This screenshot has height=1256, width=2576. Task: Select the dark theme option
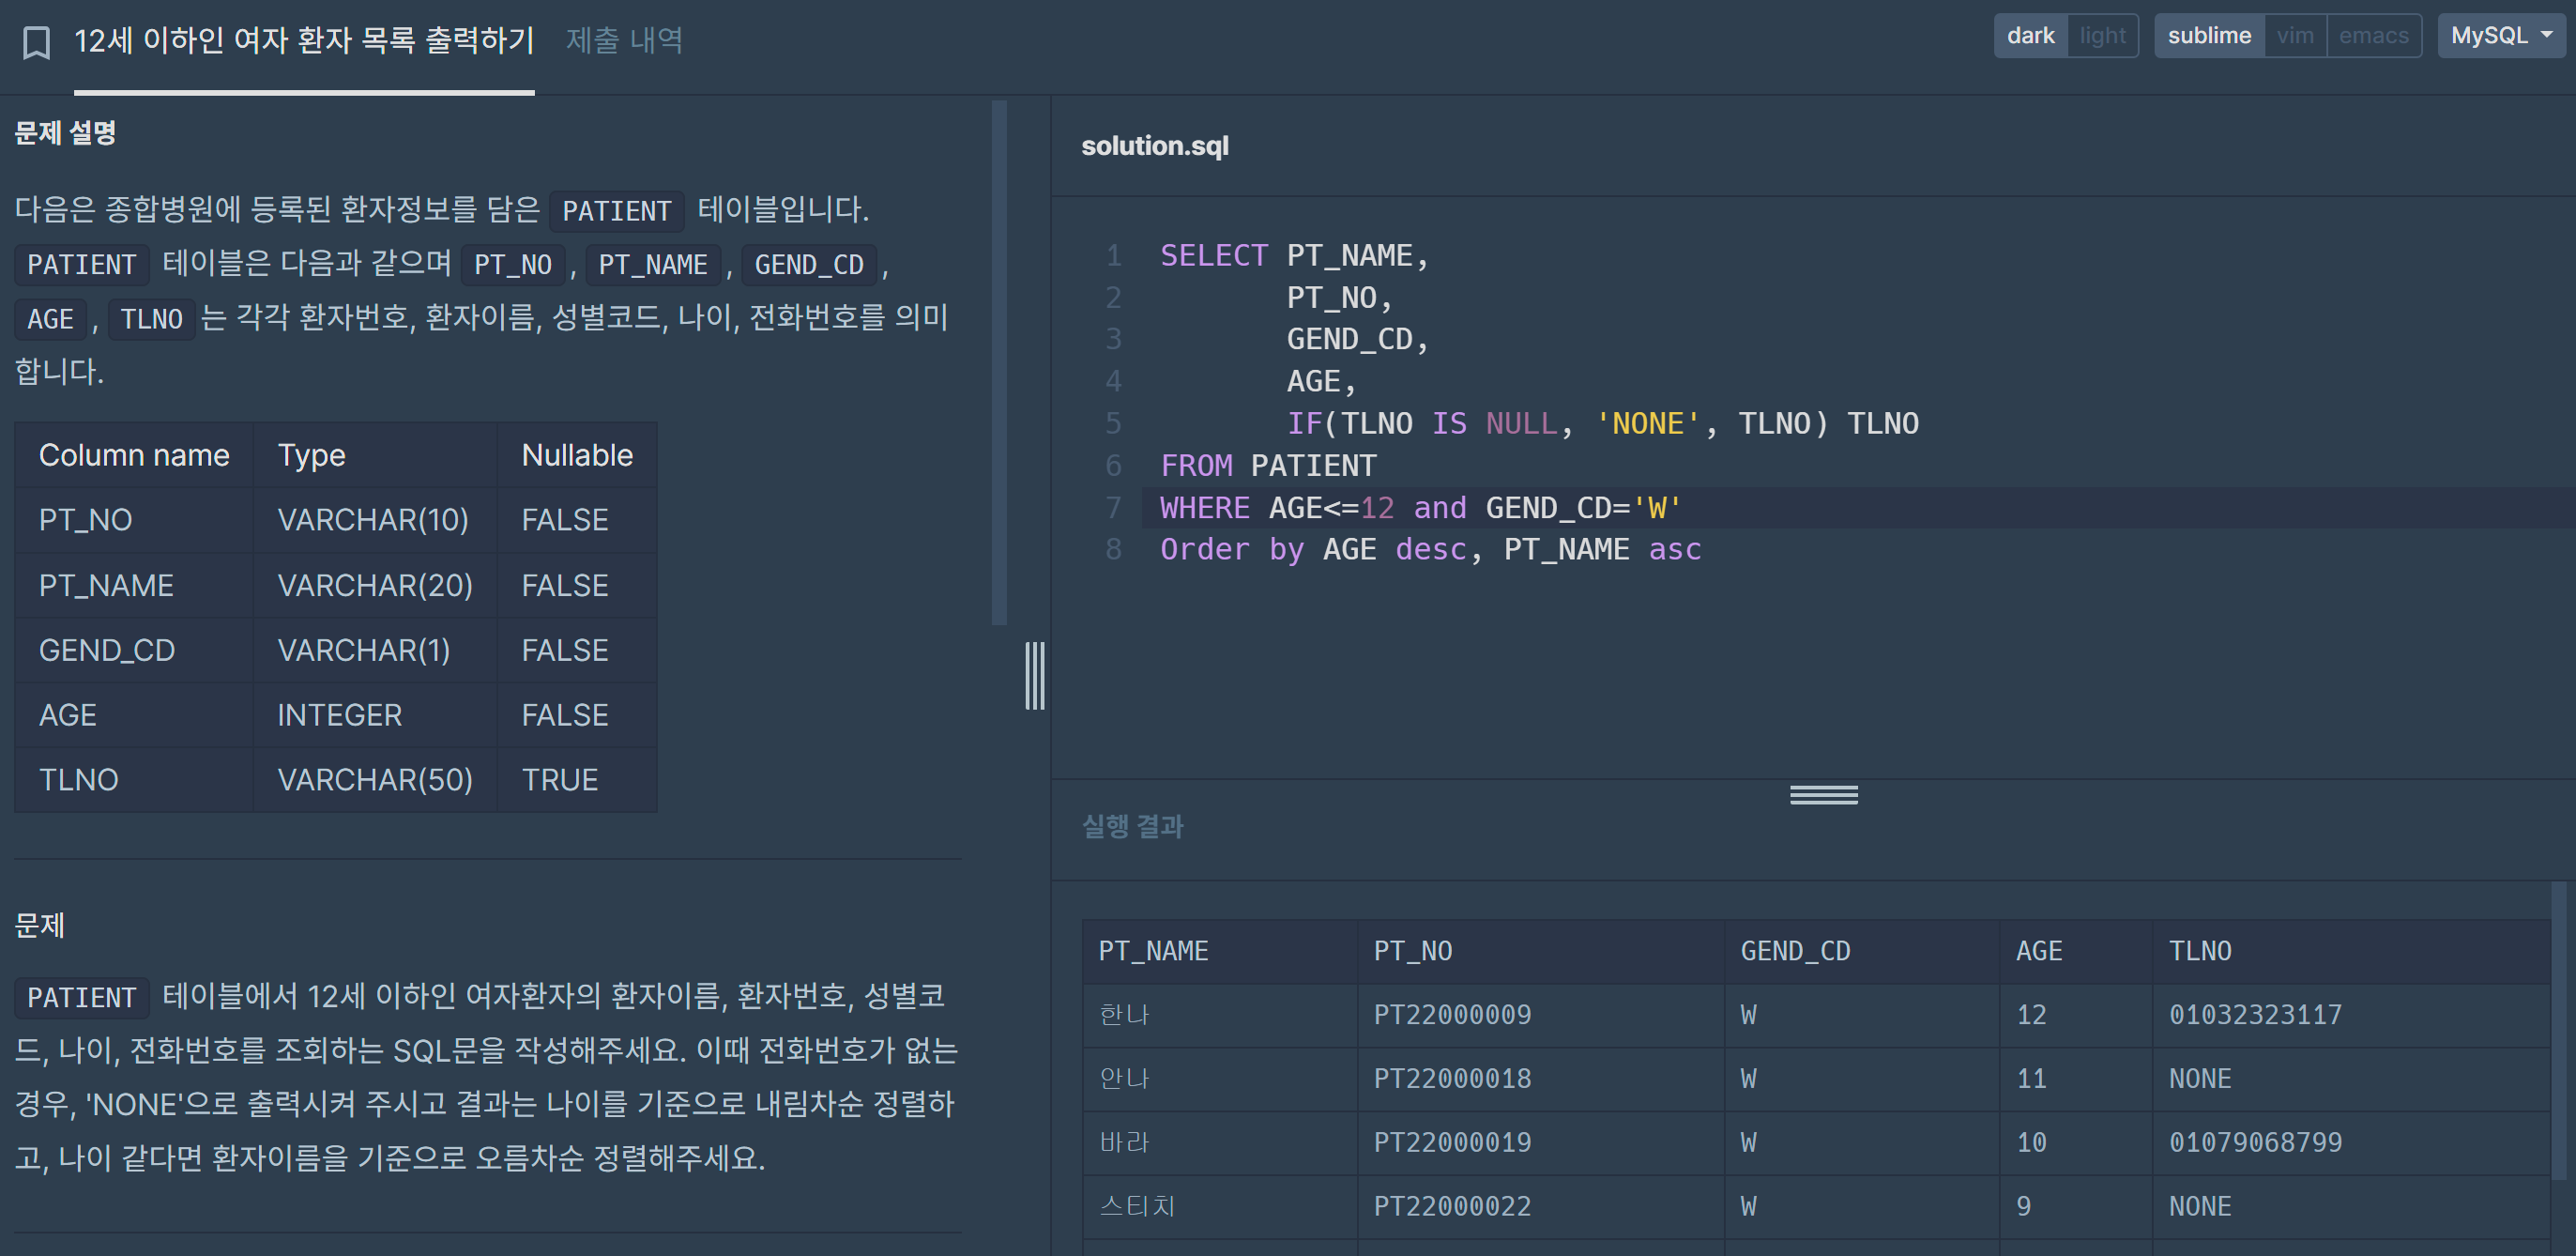2030,36
